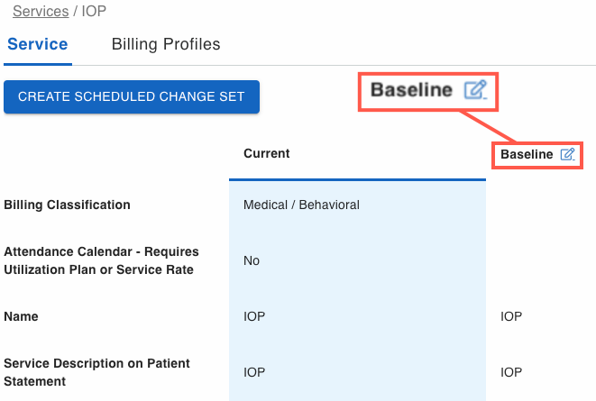Click the Baseline column IOP value for Name
596x401 pixels.
tap(511, 316)
